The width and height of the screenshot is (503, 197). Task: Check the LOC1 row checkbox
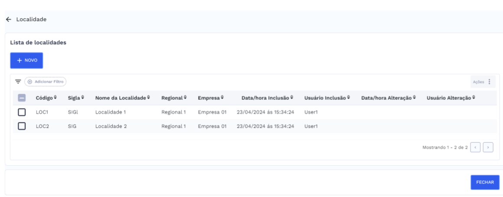click(x=22, y=112)
